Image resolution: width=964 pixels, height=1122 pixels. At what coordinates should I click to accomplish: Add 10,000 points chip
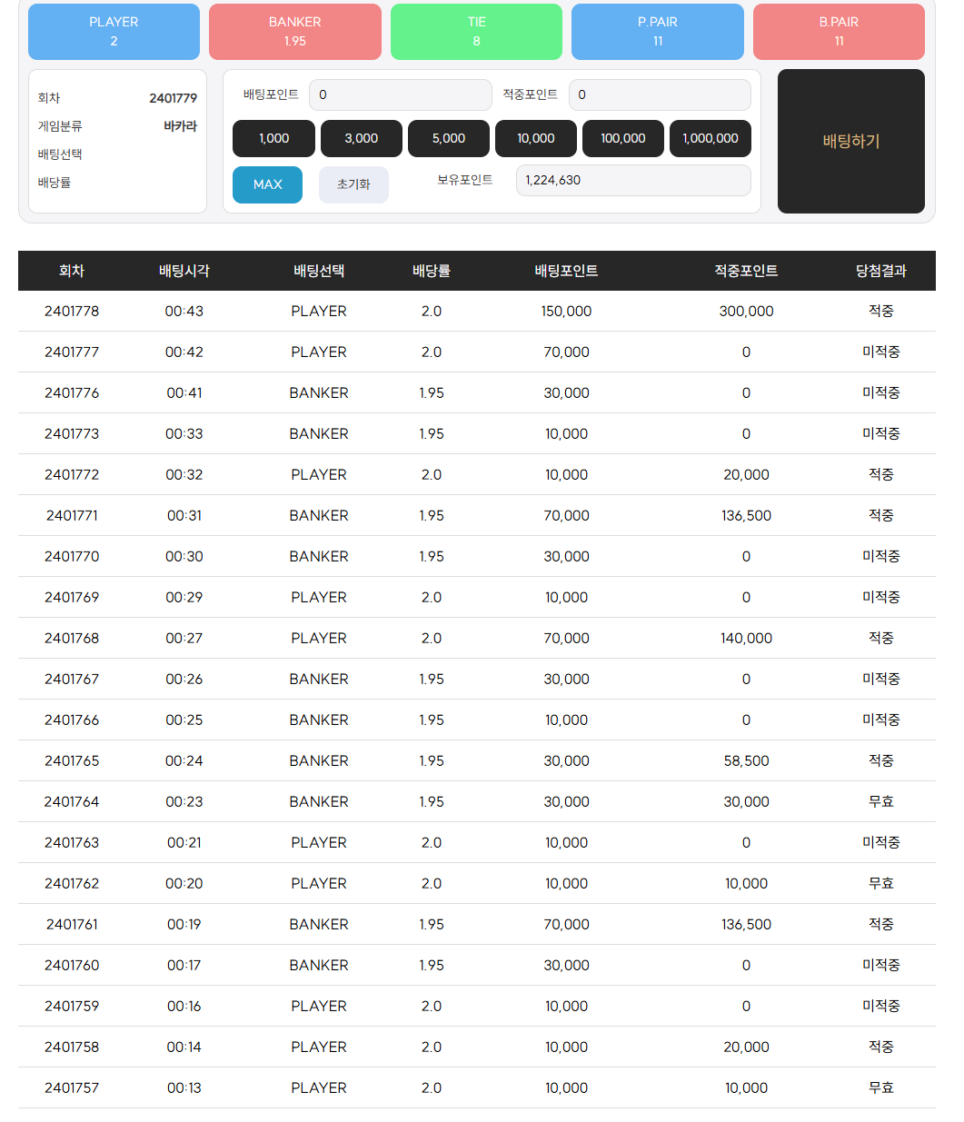tap(536, 138)
